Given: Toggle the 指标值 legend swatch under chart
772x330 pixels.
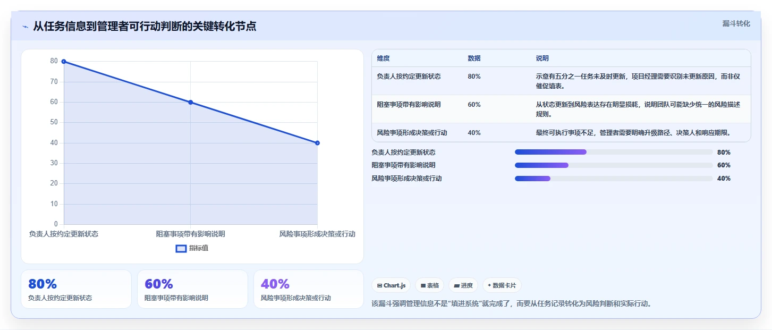Looking at the screenshot, I should pyautogui.click(x=181, y=248).
